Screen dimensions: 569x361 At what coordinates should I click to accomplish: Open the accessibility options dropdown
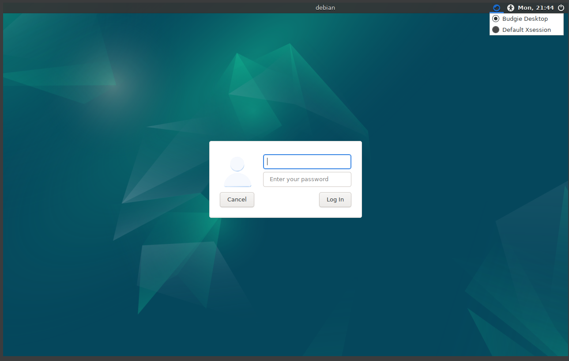tap(510, 8)
